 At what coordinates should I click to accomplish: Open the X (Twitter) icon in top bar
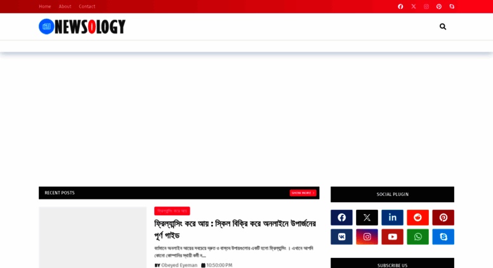click(x=414, y=6)
